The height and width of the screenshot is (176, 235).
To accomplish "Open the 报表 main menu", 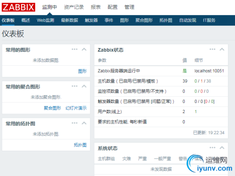I will point(95,7).
